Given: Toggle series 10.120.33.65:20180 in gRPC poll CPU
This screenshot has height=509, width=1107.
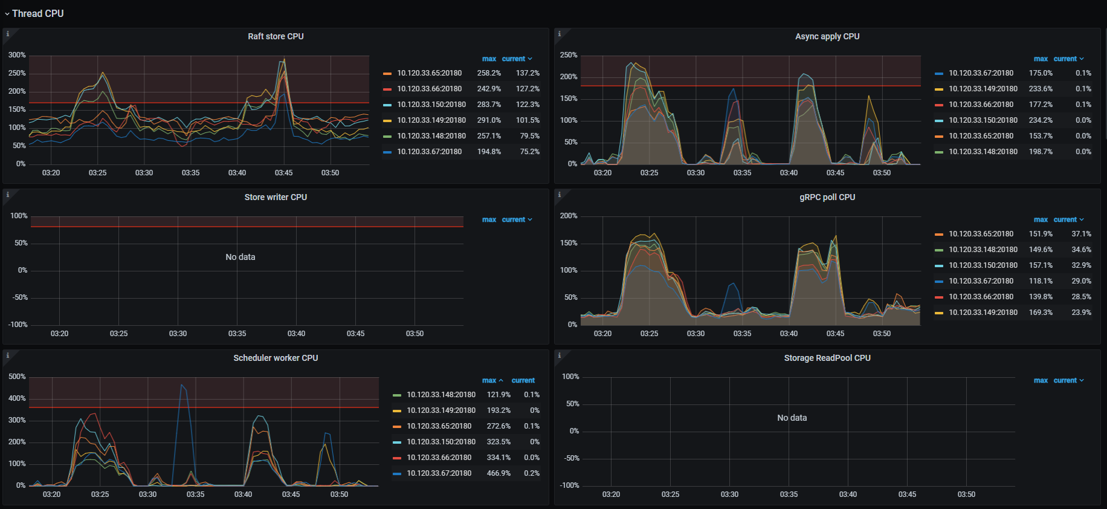Looking at the screenshot, I should pos(981,234).
